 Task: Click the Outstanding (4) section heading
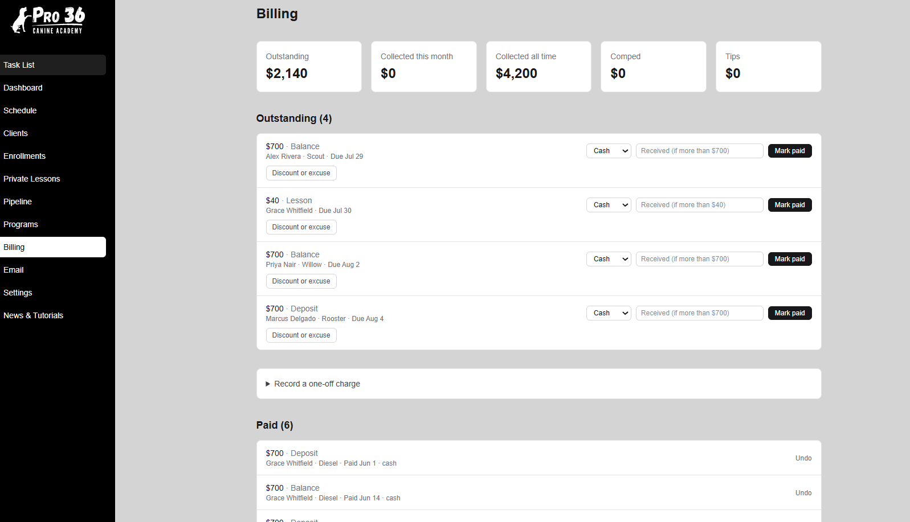pyautogui.click(x=294, y=118)
